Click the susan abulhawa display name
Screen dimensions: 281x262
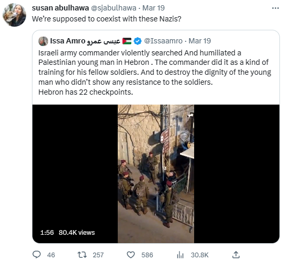(60, 8)
